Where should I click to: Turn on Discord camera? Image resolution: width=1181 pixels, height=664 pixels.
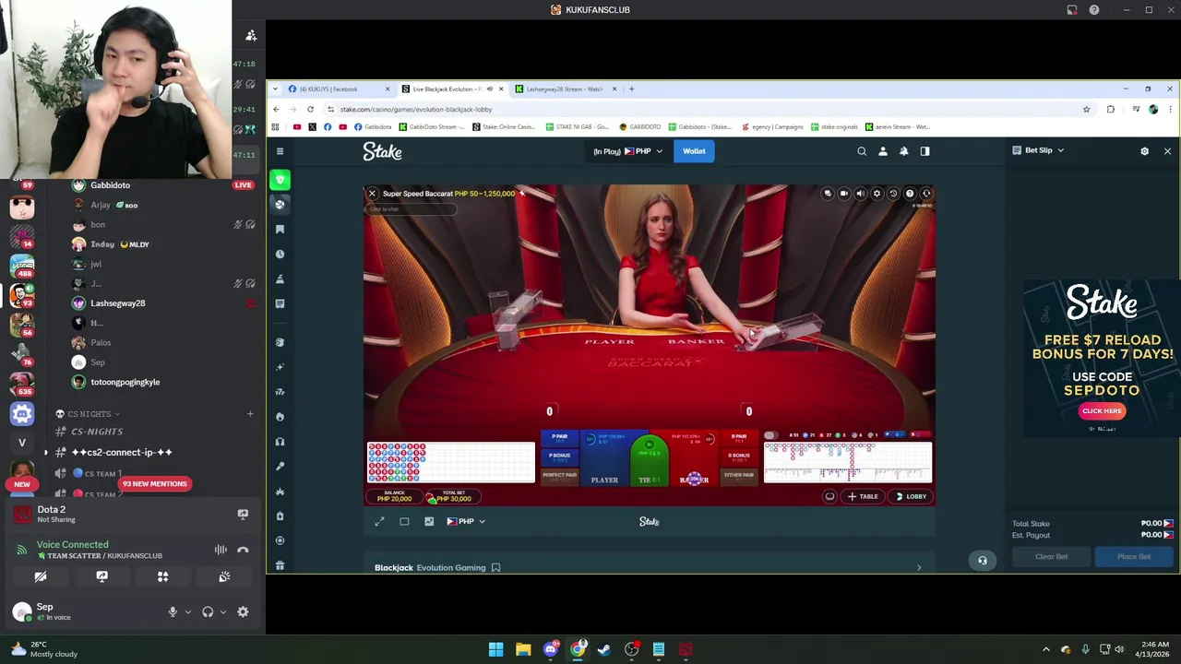point(41,576)
